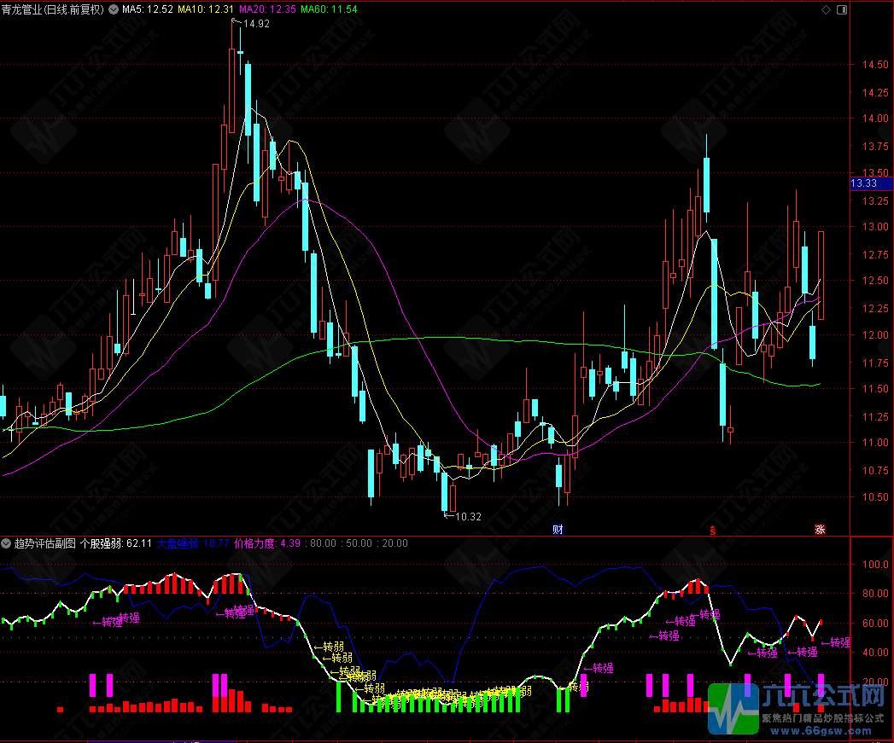894x743 pixels.
Task: Click the 大盘强弱: 18.77 readout
Action: tap(193, 543)
